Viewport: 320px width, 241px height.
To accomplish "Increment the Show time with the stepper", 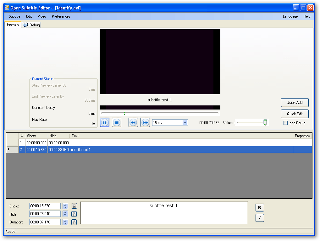I will pos(65,204).
